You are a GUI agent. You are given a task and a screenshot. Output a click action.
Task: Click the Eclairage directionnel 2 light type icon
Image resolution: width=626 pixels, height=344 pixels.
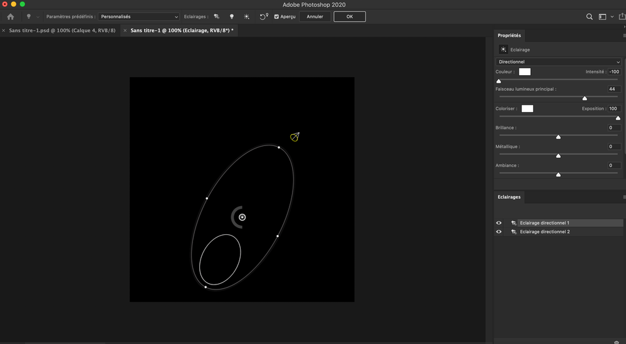[x=514, y=232]
